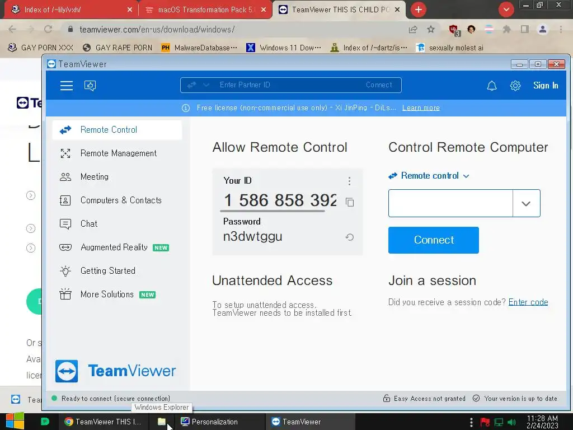Viewport: 573px width, 430px height.
Task: Open Windows Explorer from the taskbar
Action: [x=162, y=422]
